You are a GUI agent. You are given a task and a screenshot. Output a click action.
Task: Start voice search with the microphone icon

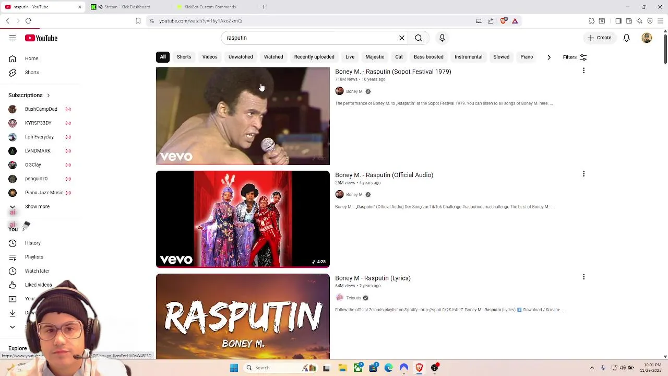click(442, 38)
